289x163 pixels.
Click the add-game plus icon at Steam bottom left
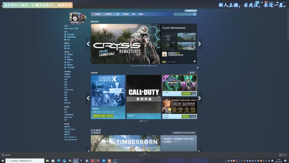(3, 155)
